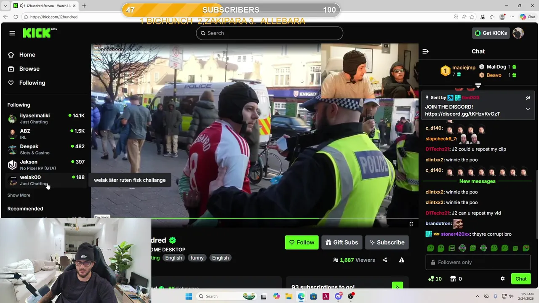Open browser settings ellipsis menu
539x303 pixels.
512,17
